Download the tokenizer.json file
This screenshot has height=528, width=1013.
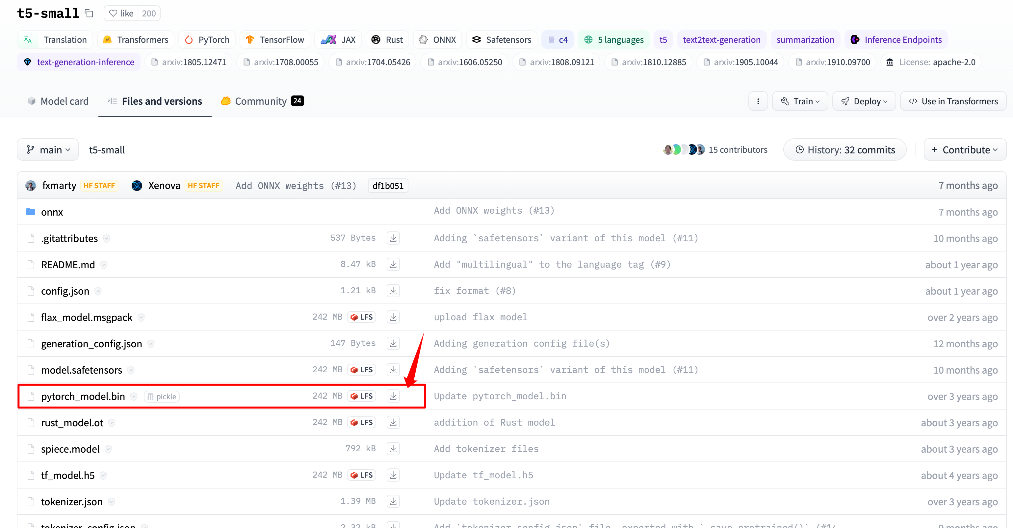393,501
